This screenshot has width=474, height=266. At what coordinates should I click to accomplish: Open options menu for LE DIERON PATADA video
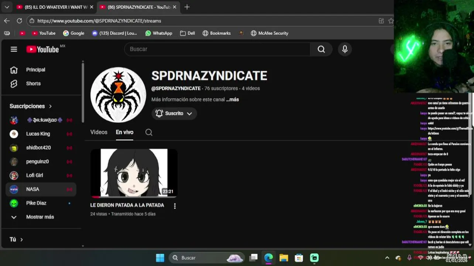pos(175,206)
